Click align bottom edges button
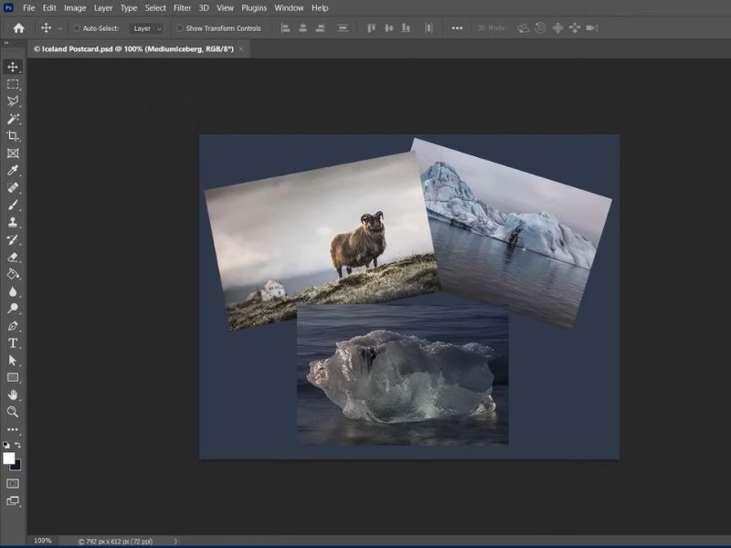The image size is (731, 548). (x=406, y=28)
